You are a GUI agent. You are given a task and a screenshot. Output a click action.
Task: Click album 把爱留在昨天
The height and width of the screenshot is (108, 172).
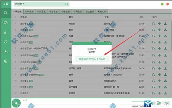point(110,81)
